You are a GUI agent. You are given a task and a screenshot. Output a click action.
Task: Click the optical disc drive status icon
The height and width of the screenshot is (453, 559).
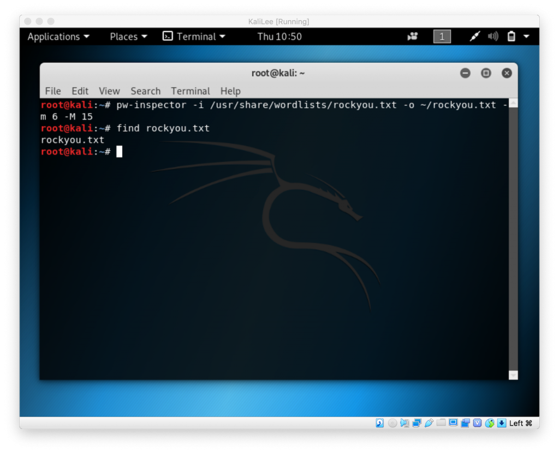[x=392, y=423]
